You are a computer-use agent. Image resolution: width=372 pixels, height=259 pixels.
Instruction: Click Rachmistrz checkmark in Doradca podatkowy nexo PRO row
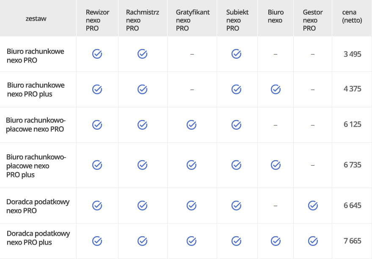(x=142, y=205)
